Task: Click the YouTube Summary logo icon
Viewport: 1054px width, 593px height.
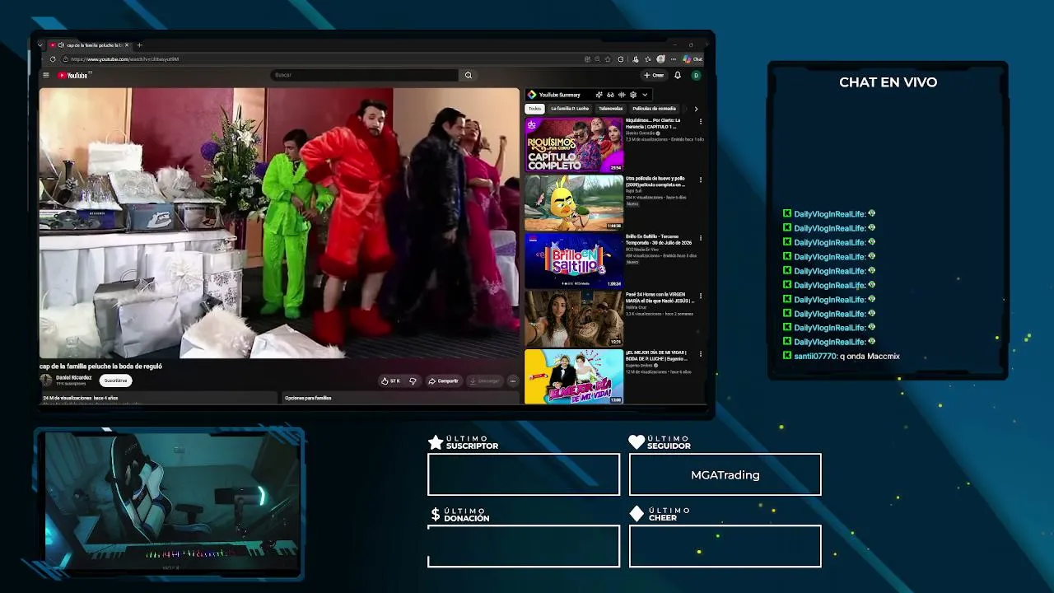Action: point(532,95)
